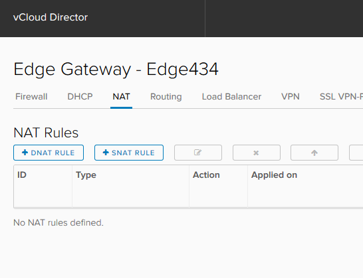The image size is (363, 278).
Task: Open the Load Balancer tab
Action: (231, 97)
